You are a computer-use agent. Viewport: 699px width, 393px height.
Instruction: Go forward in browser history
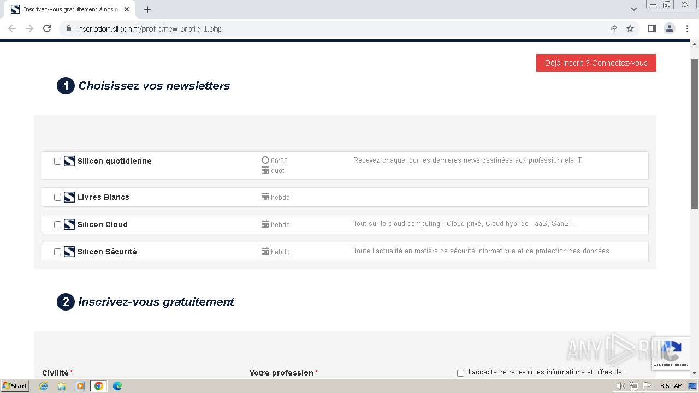(x=29, y=28)
